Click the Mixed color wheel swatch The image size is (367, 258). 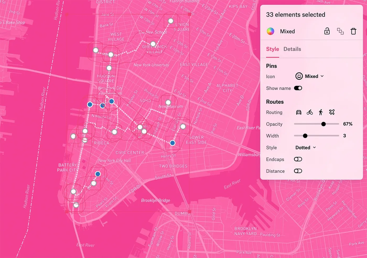click(x=270, y=31)
